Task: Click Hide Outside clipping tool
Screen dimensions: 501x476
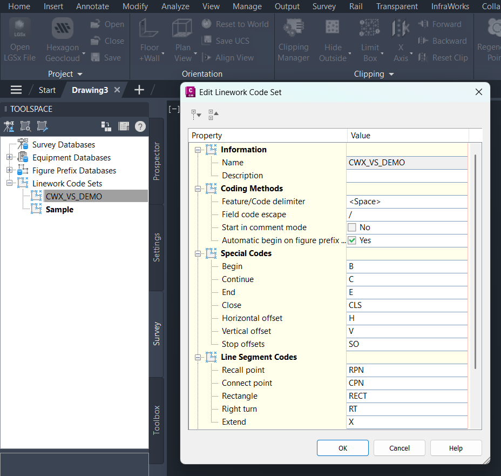Action: tap(333, 40)
